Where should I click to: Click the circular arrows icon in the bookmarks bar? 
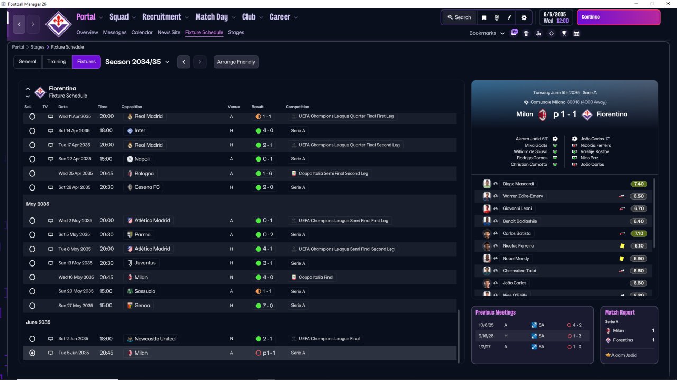551,33
